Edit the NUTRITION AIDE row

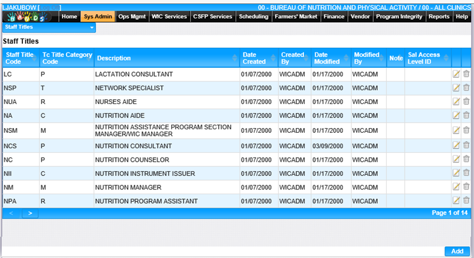click(456, 115)
